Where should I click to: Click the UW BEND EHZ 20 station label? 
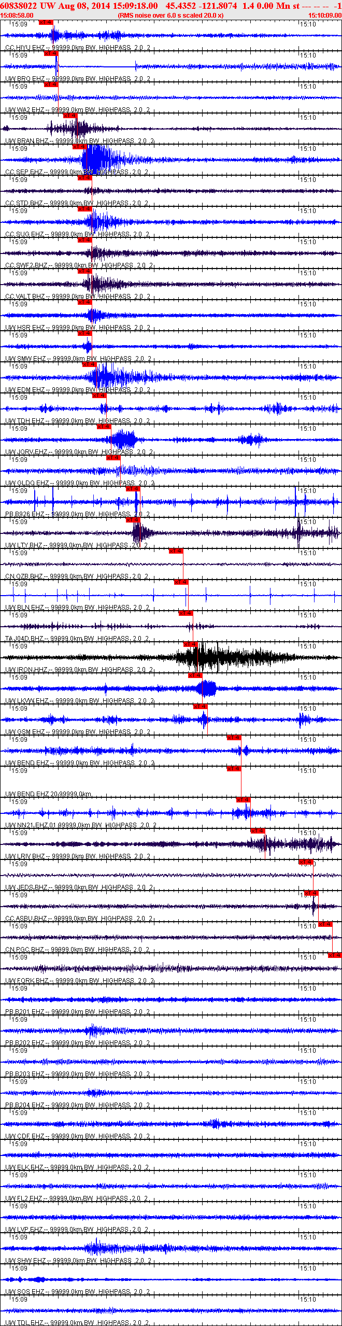48,794
